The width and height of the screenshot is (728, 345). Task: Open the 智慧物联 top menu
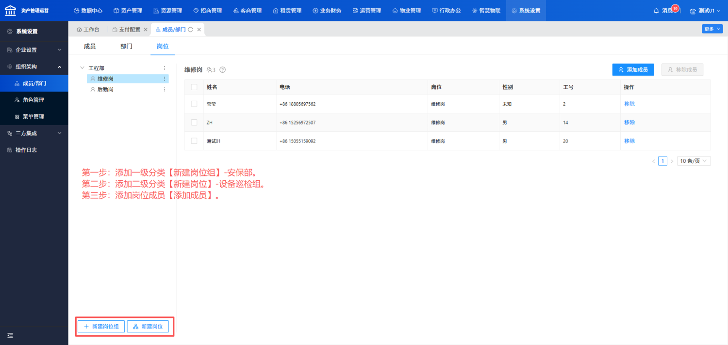coord(486,11)
